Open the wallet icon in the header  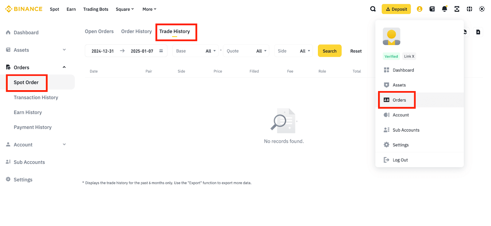432,9
